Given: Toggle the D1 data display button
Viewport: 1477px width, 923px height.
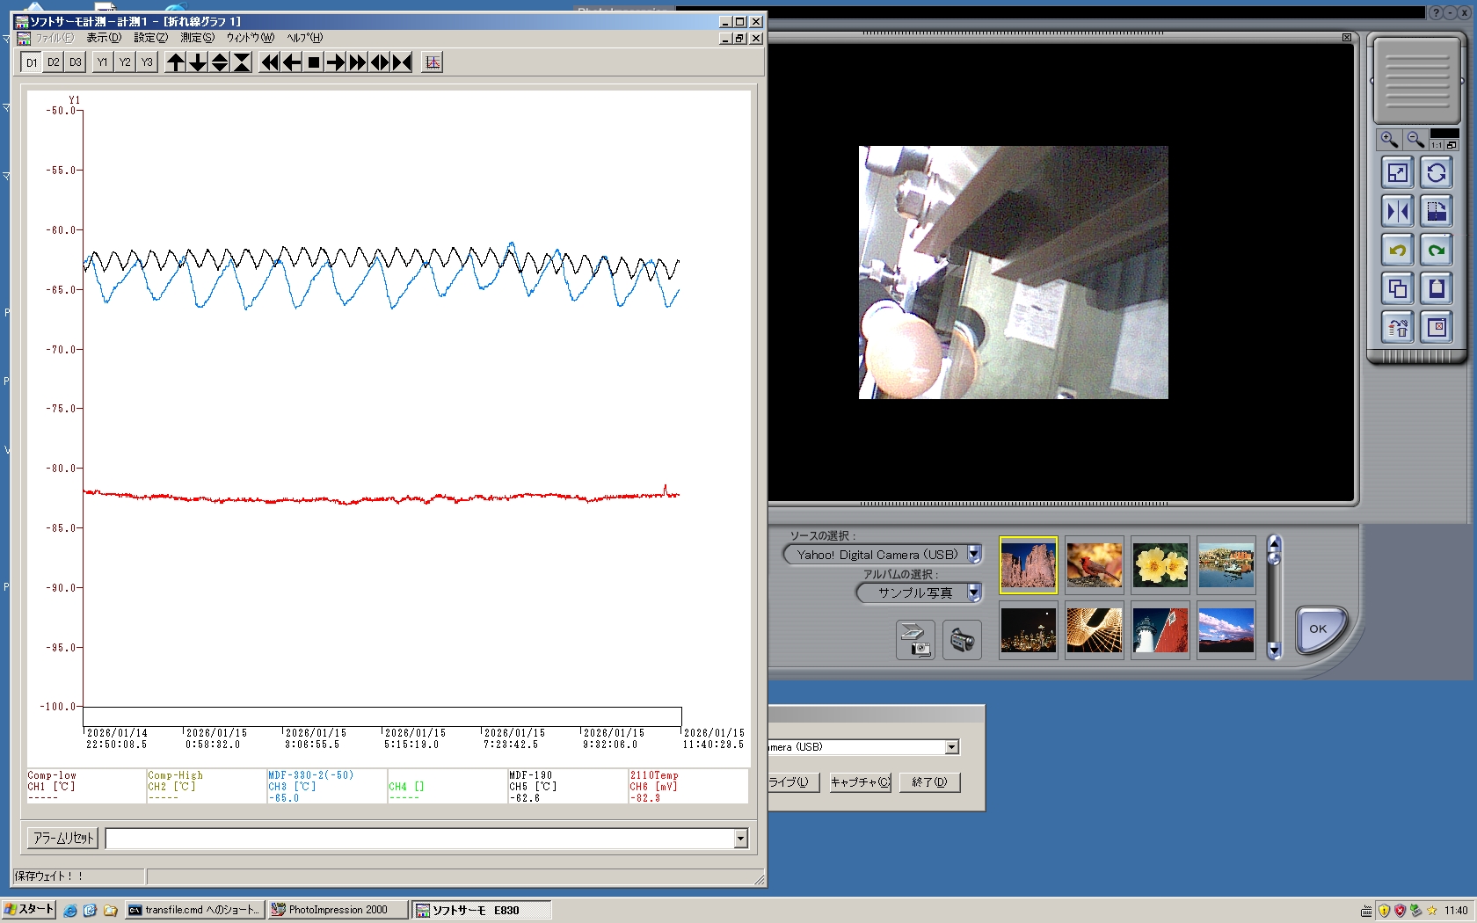Looking at the screenshot, I should tap(32, 62).
